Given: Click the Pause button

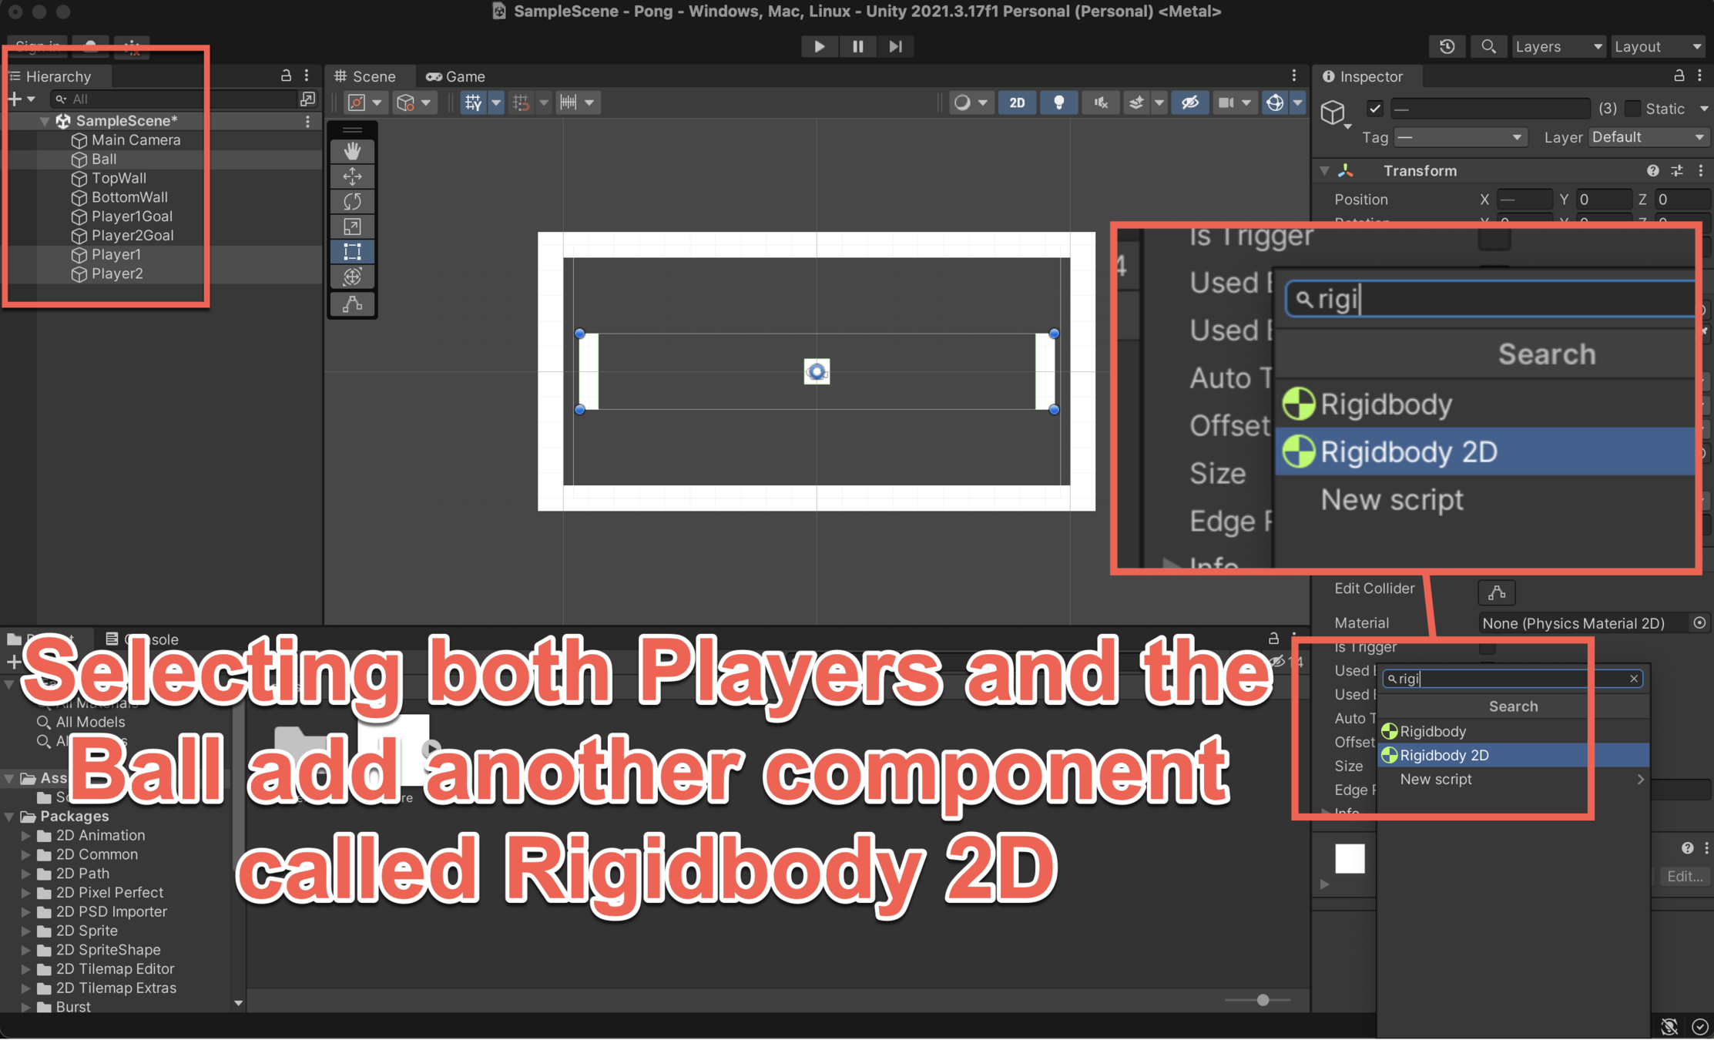Looking at the screenshot, I should click(x=857, y=46).
